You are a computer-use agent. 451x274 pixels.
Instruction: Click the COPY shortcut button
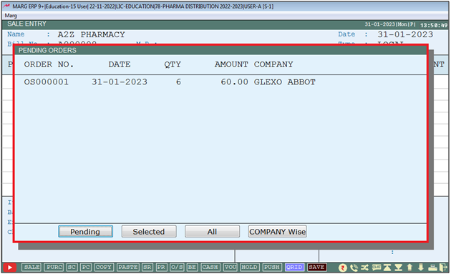[104, 268]
